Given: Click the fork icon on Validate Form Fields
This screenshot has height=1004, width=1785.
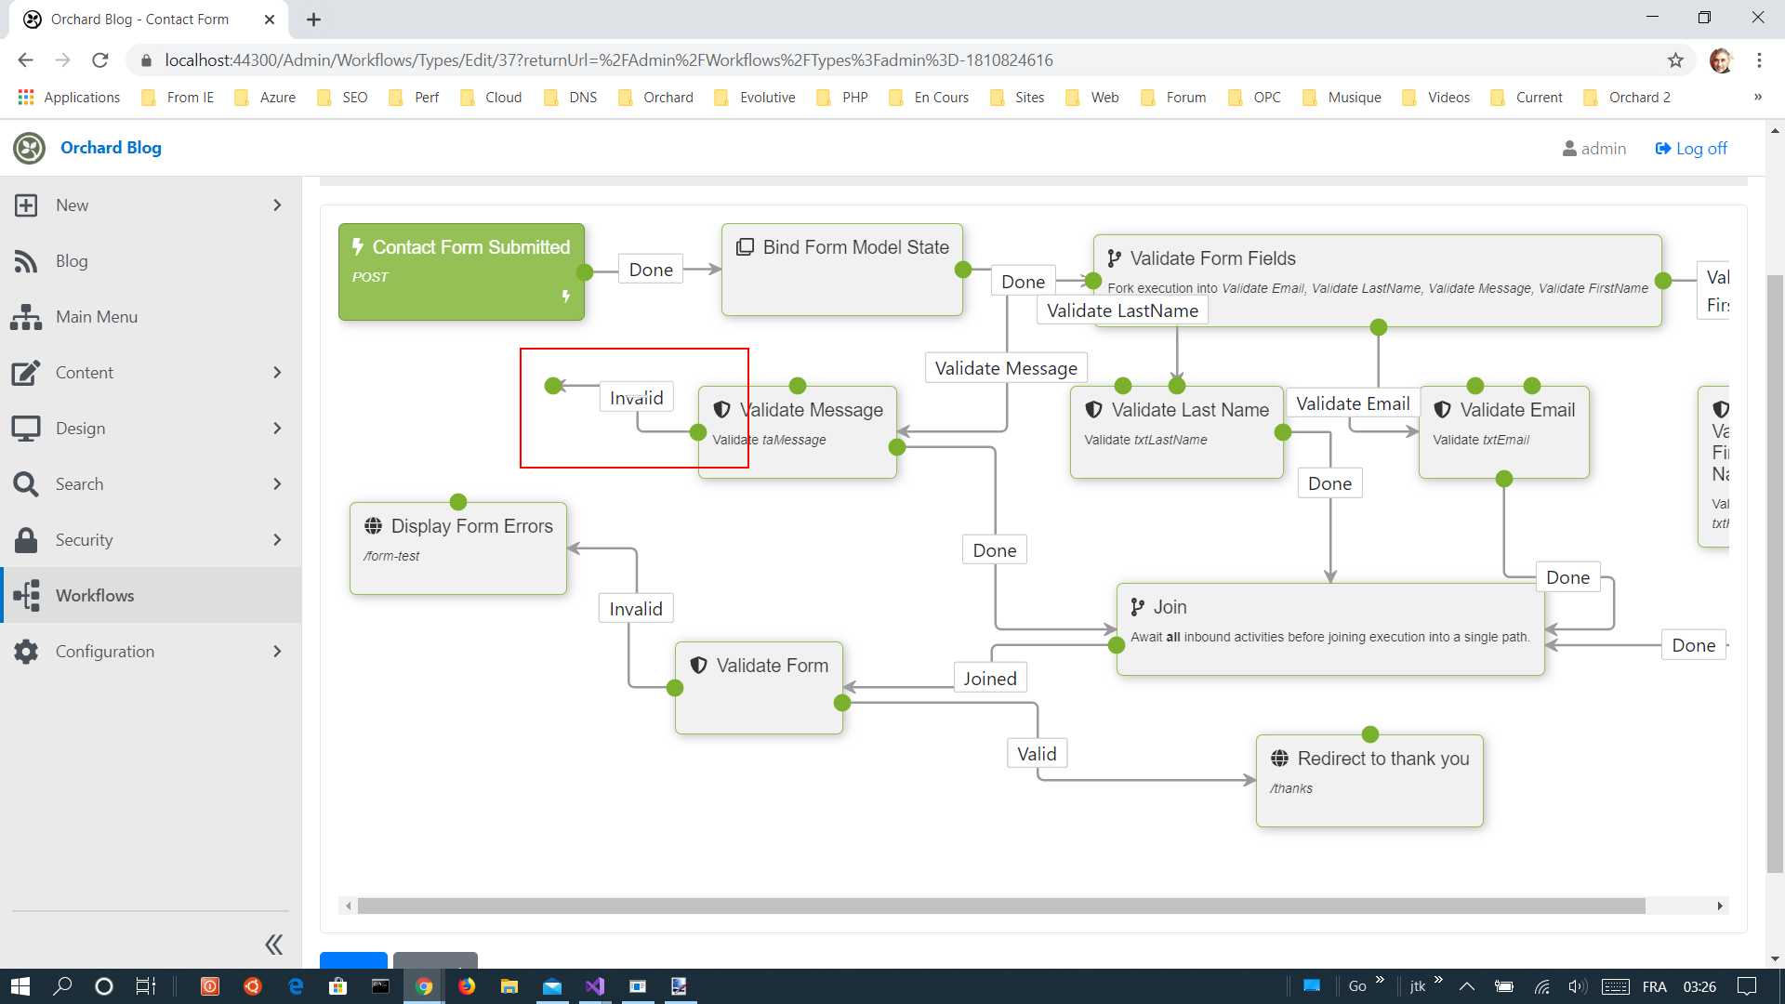Looking at the screenshot, I should pyautogui.click(x=1114, y=258).
